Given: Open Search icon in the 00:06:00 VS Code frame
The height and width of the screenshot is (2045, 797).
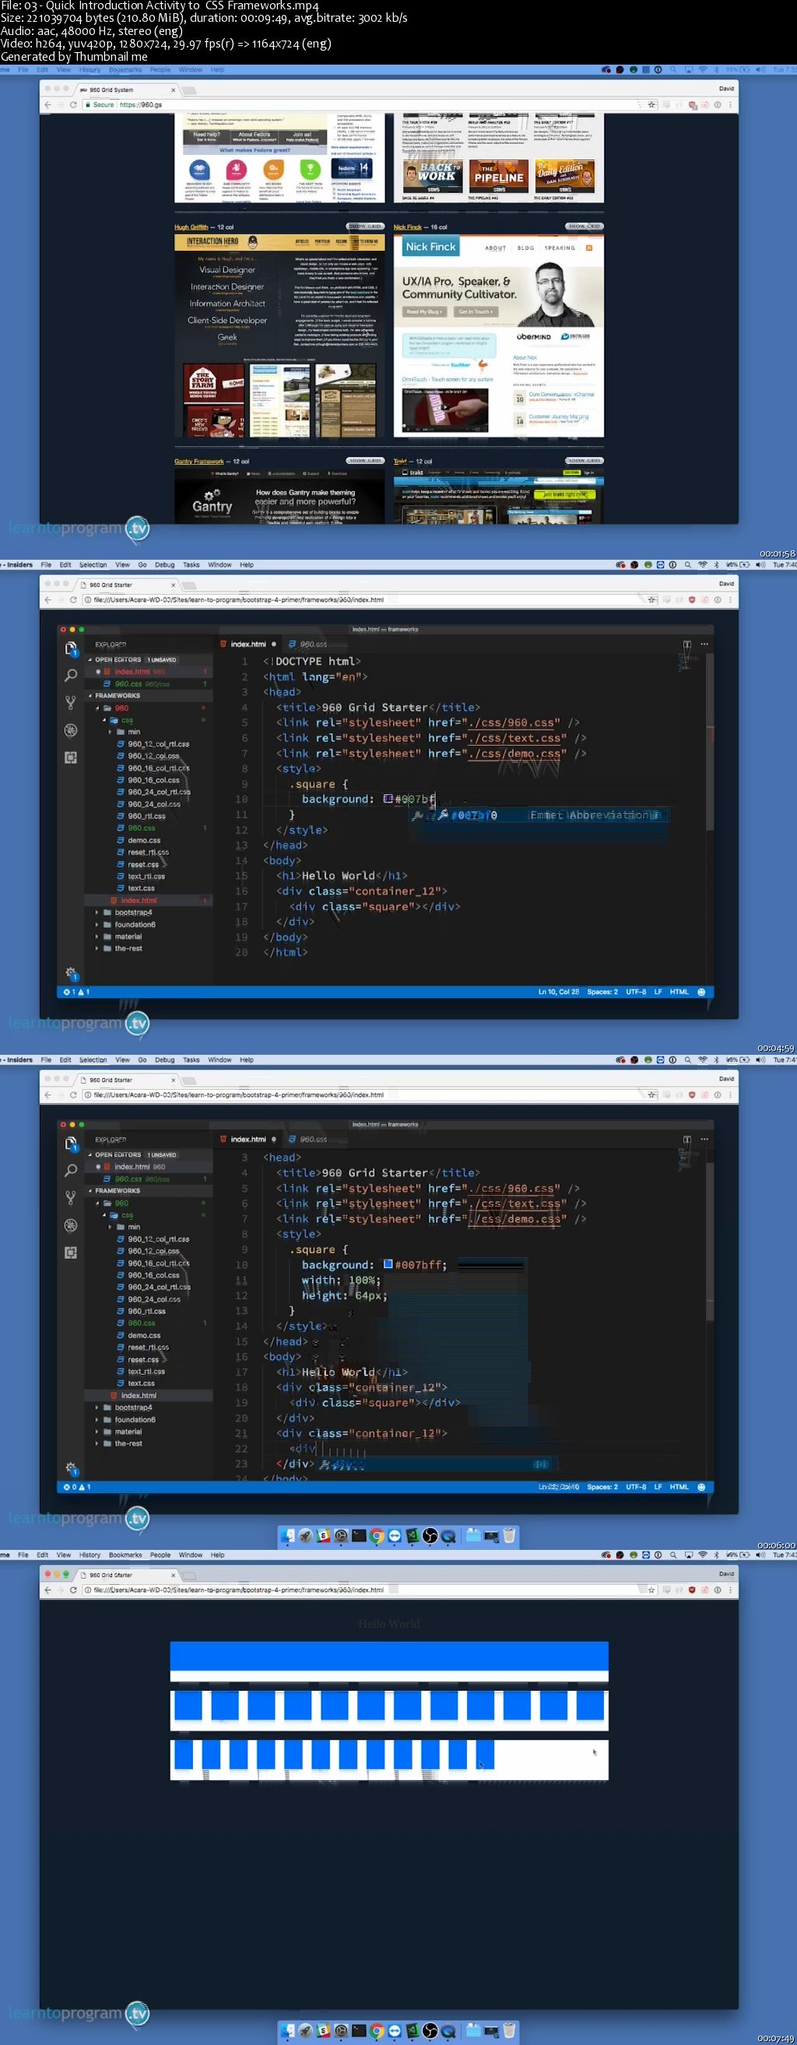Looking at the screenshot, I should [71, 1170].
